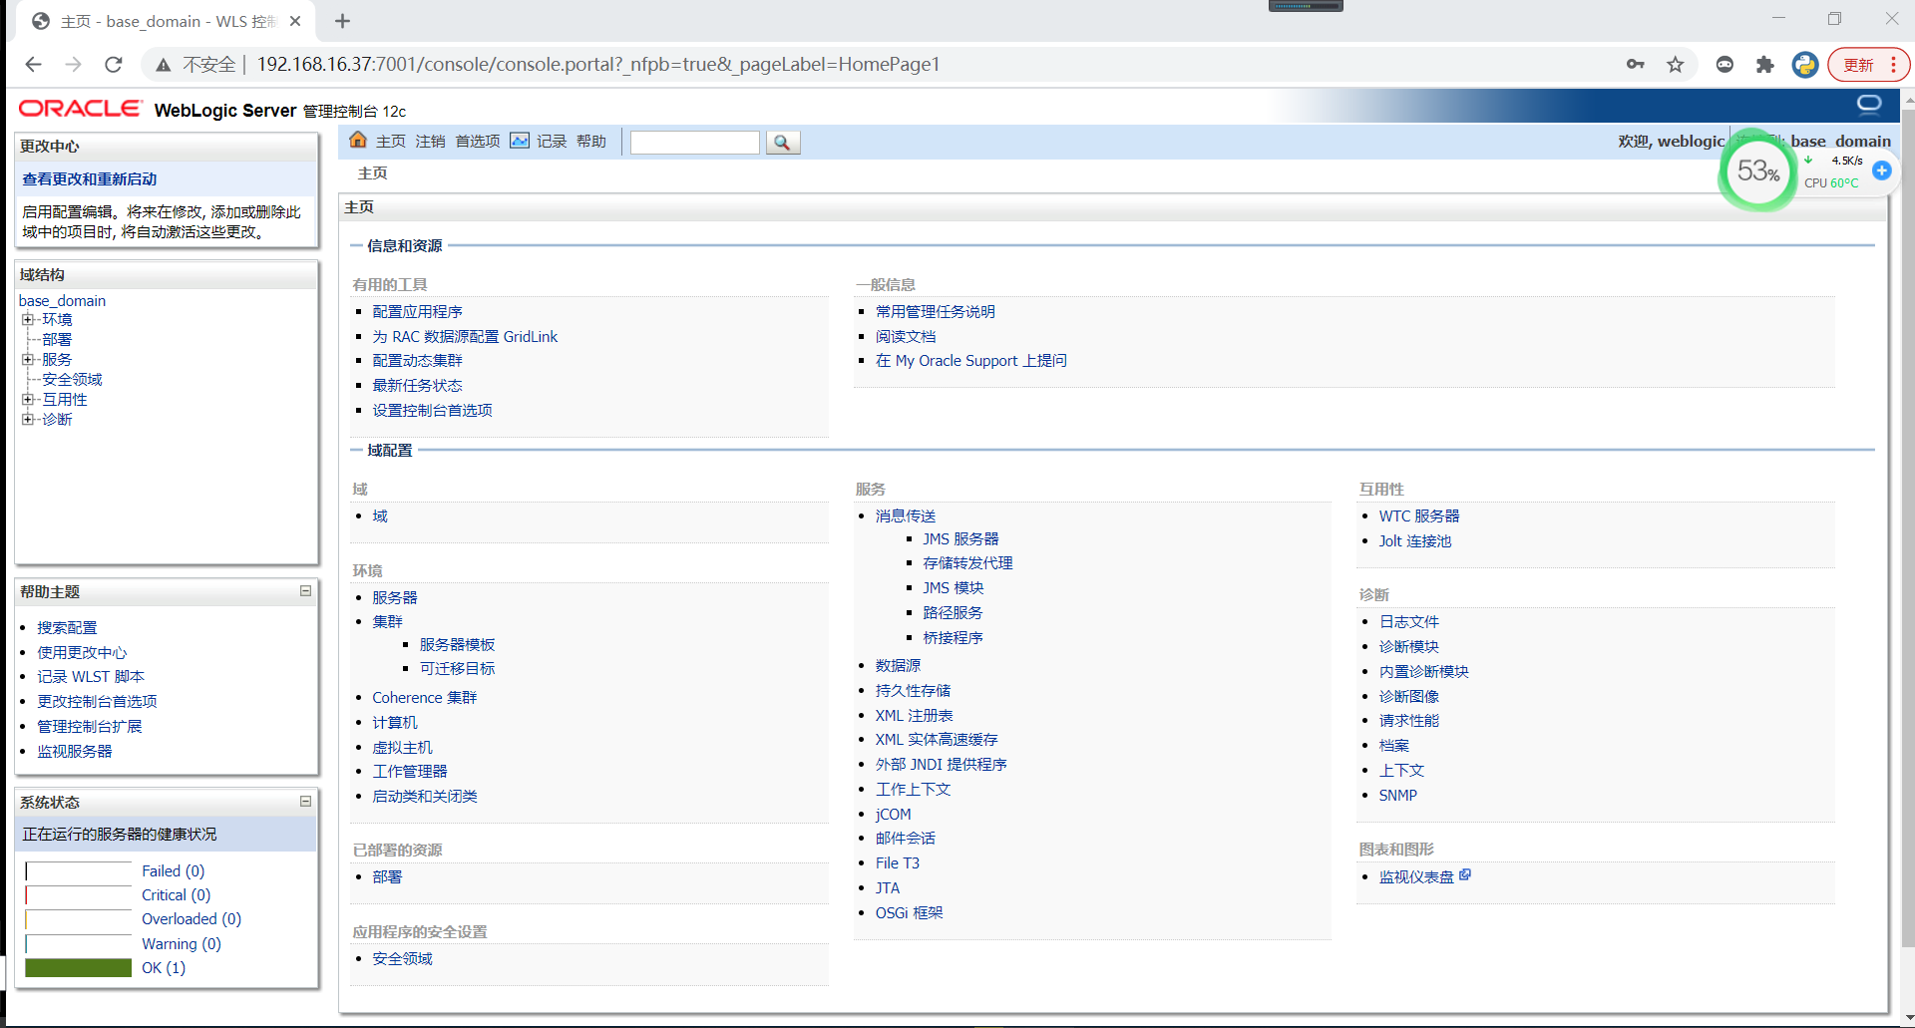The height and width of the screenshot is (1028, 1915).
Task: Open the 服务器模板 link
Action: click(x=457, y=644)
